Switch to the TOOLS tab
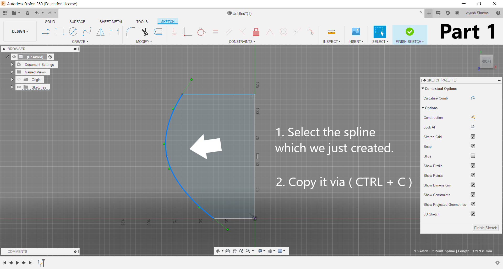 142,22
